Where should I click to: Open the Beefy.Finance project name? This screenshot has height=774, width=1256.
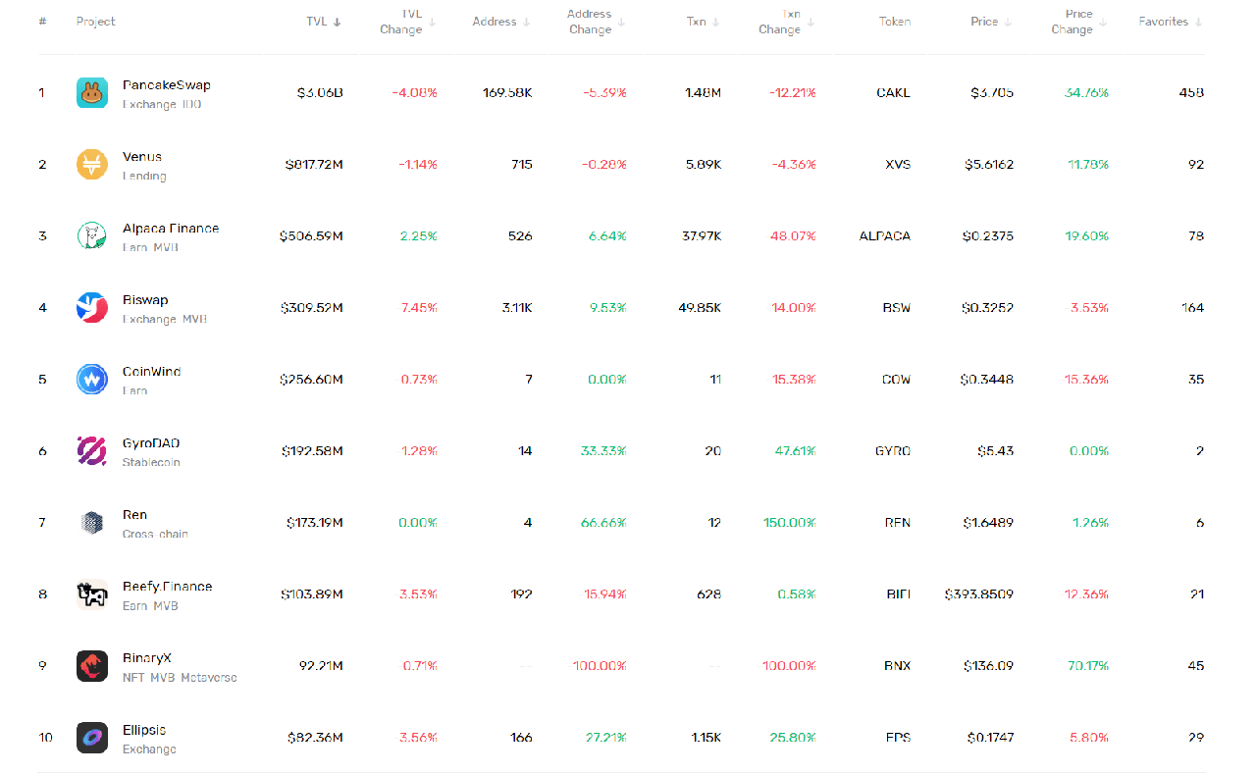pos(167,587)
